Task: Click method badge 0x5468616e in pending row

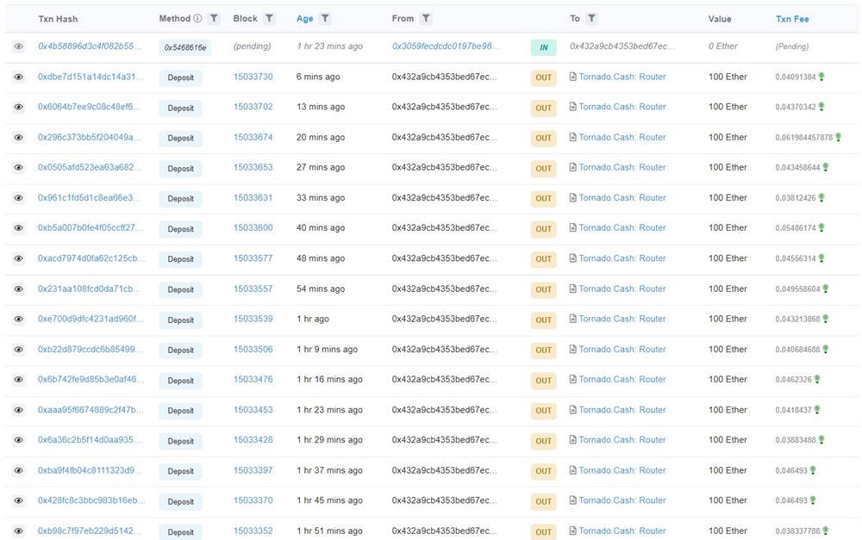Action: [185, 47]
